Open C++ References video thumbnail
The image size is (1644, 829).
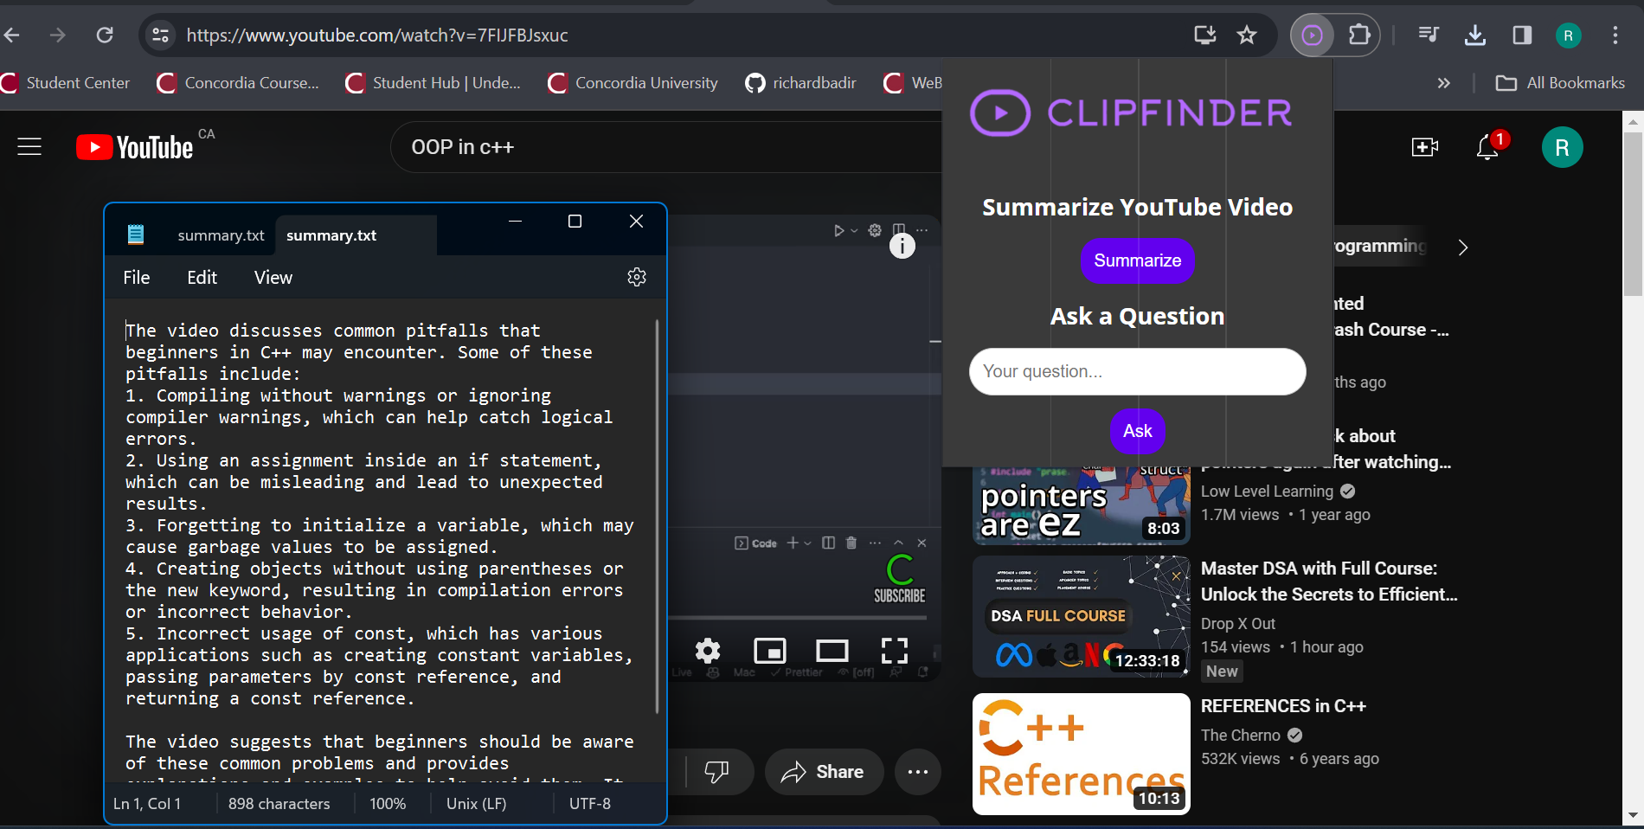pos(1082,754)
